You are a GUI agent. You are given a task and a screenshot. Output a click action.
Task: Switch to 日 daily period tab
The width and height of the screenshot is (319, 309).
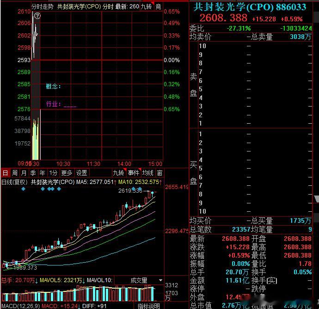click(x=5, y=173)
